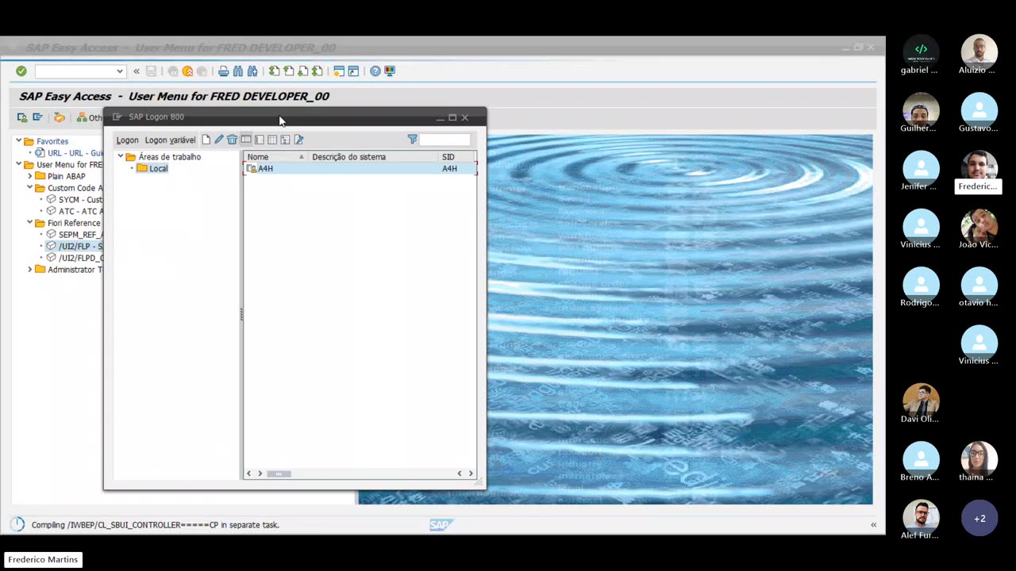Open the +2 more participants bubble
Viewport: 1016px width, 571px height.
(x=979, y=519)
